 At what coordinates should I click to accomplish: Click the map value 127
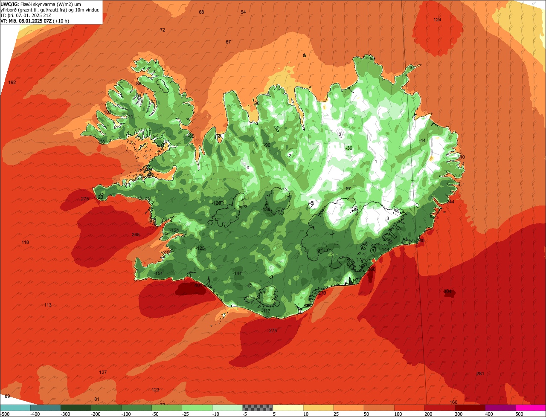[x=103, y=372]
